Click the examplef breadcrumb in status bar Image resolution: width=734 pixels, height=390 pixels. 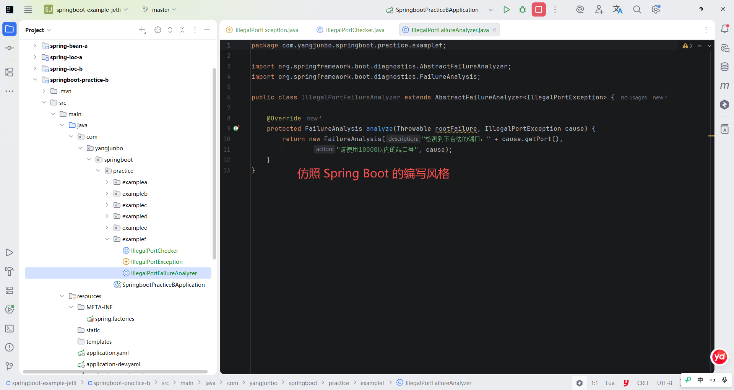coord(372,383)
